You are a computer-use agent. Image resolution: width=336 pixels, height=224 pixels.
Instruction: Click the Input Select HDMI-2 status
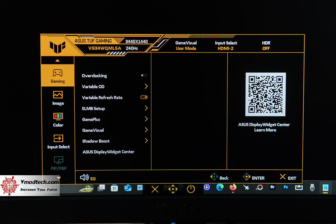coord(226,46)
